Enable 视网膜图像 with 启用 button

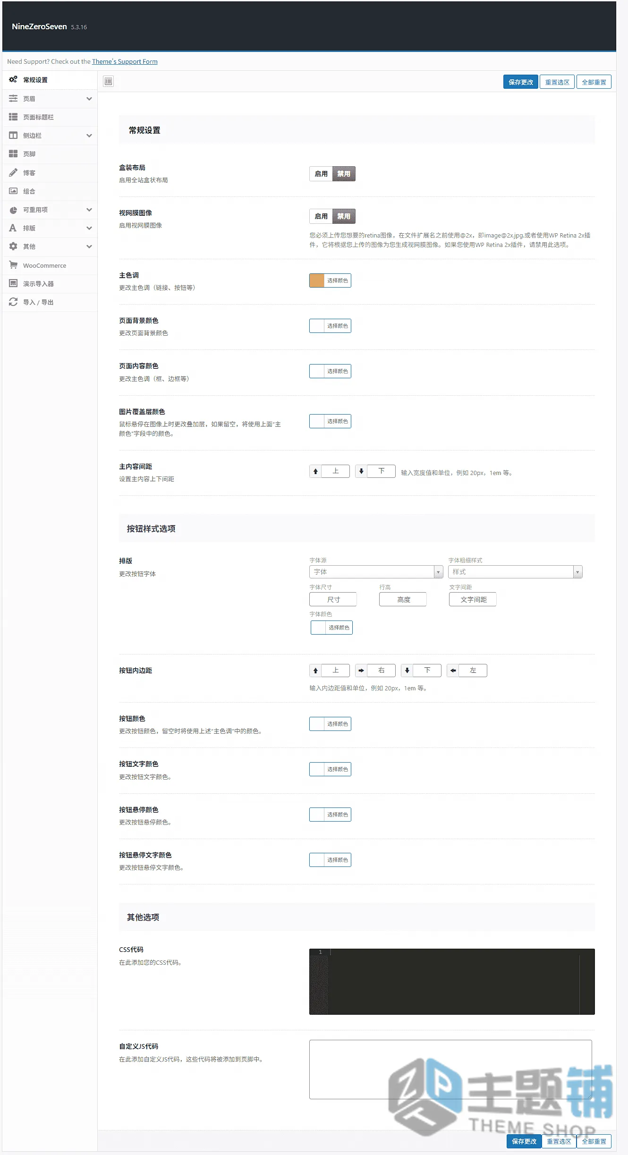pos(321,216)
